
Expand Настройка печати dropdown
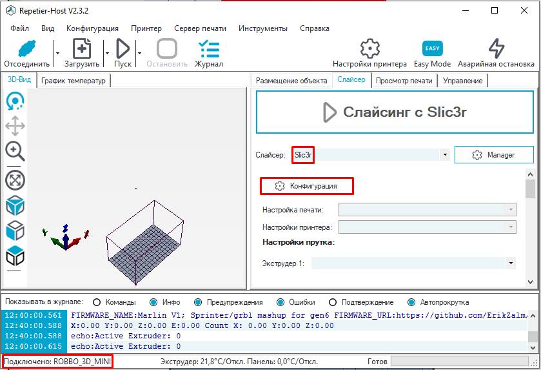[511, 209]
